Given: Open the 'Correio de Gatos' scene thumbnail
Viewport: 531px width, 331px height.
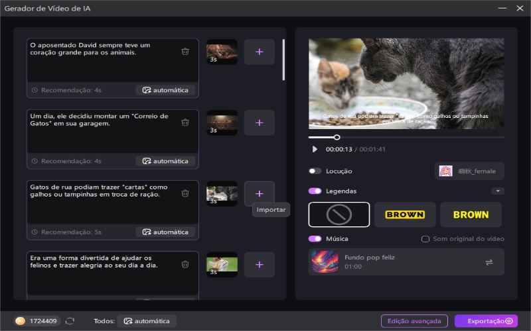Looking at the screenshot, I should [x=222, y=122].
